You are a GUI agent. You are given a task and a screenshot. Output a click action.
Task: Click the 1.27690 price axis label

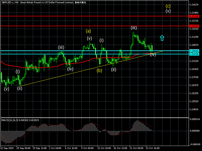tap(194, 77)
